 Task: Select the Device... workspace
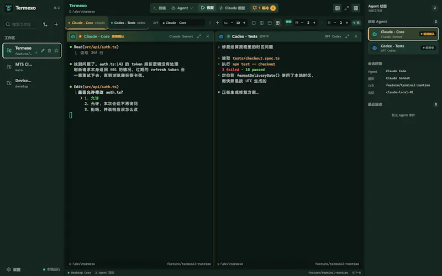coord(32,83)
